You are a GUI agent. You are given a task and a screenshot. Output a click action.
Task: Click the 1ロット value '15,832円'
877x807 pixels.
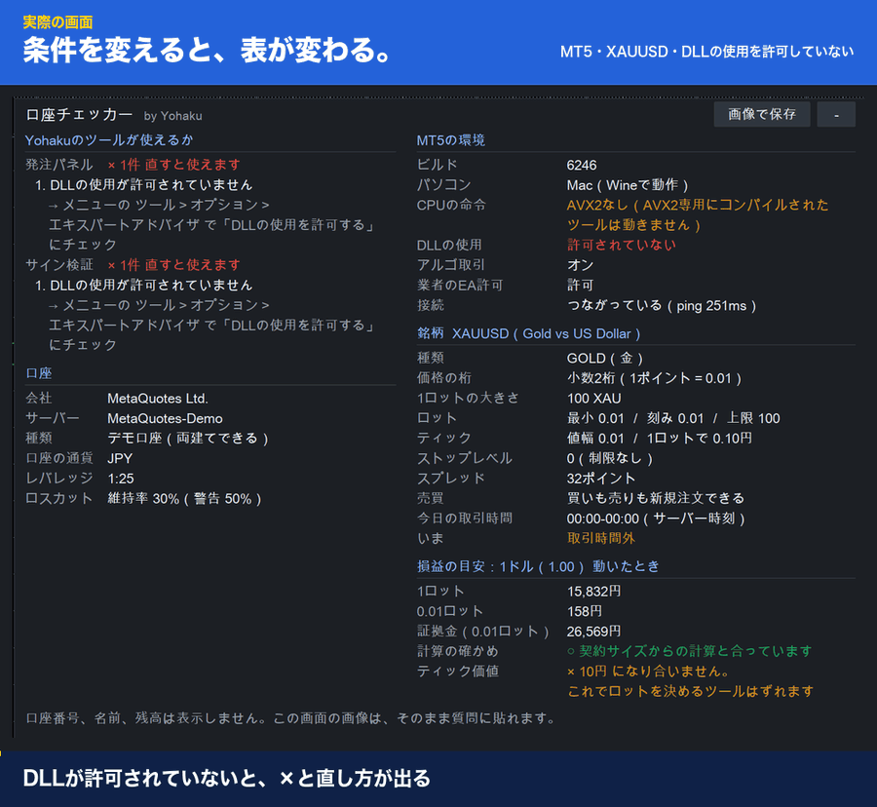point(594,592)
